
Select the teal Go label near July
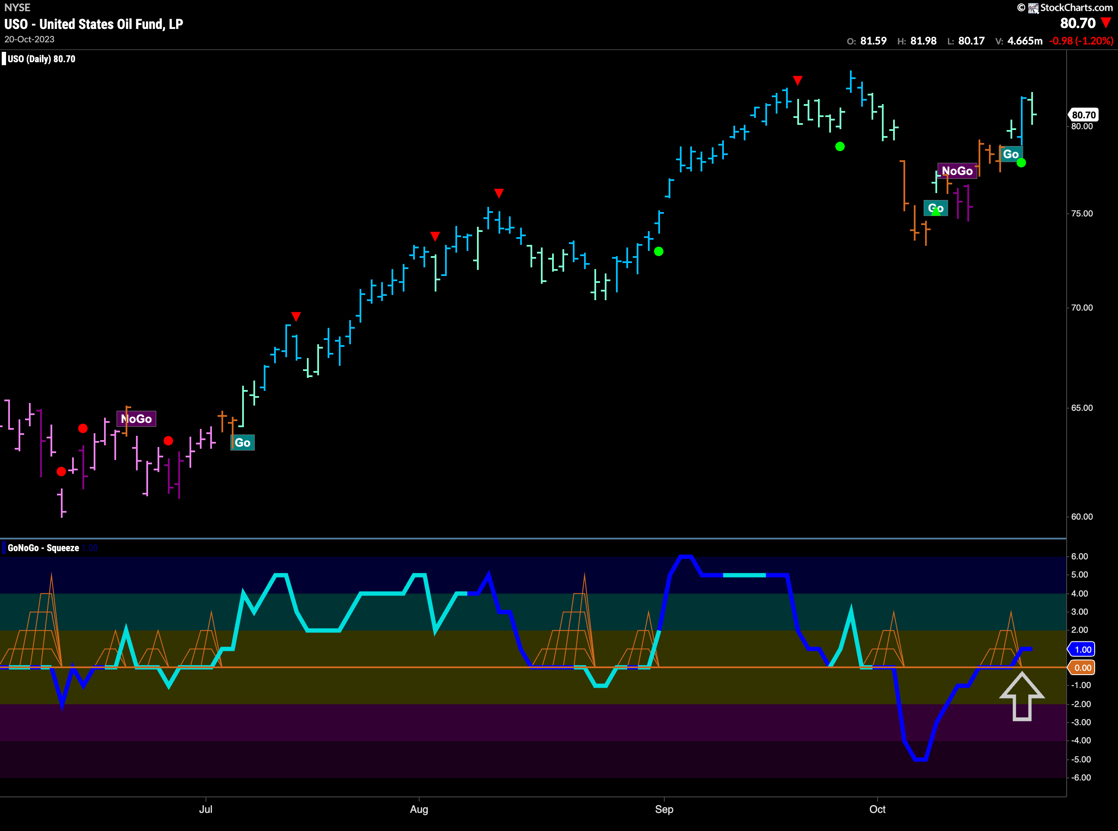242,443
